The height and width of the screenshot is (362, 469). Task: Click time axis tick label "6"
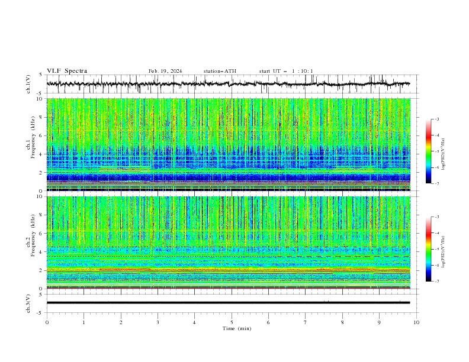268,322
